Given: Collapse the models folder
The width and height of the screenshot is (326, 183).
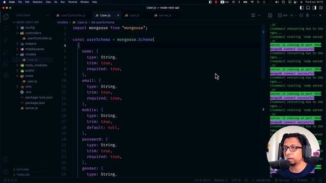Looking at the screenshot, I should (x=33, y=54).
